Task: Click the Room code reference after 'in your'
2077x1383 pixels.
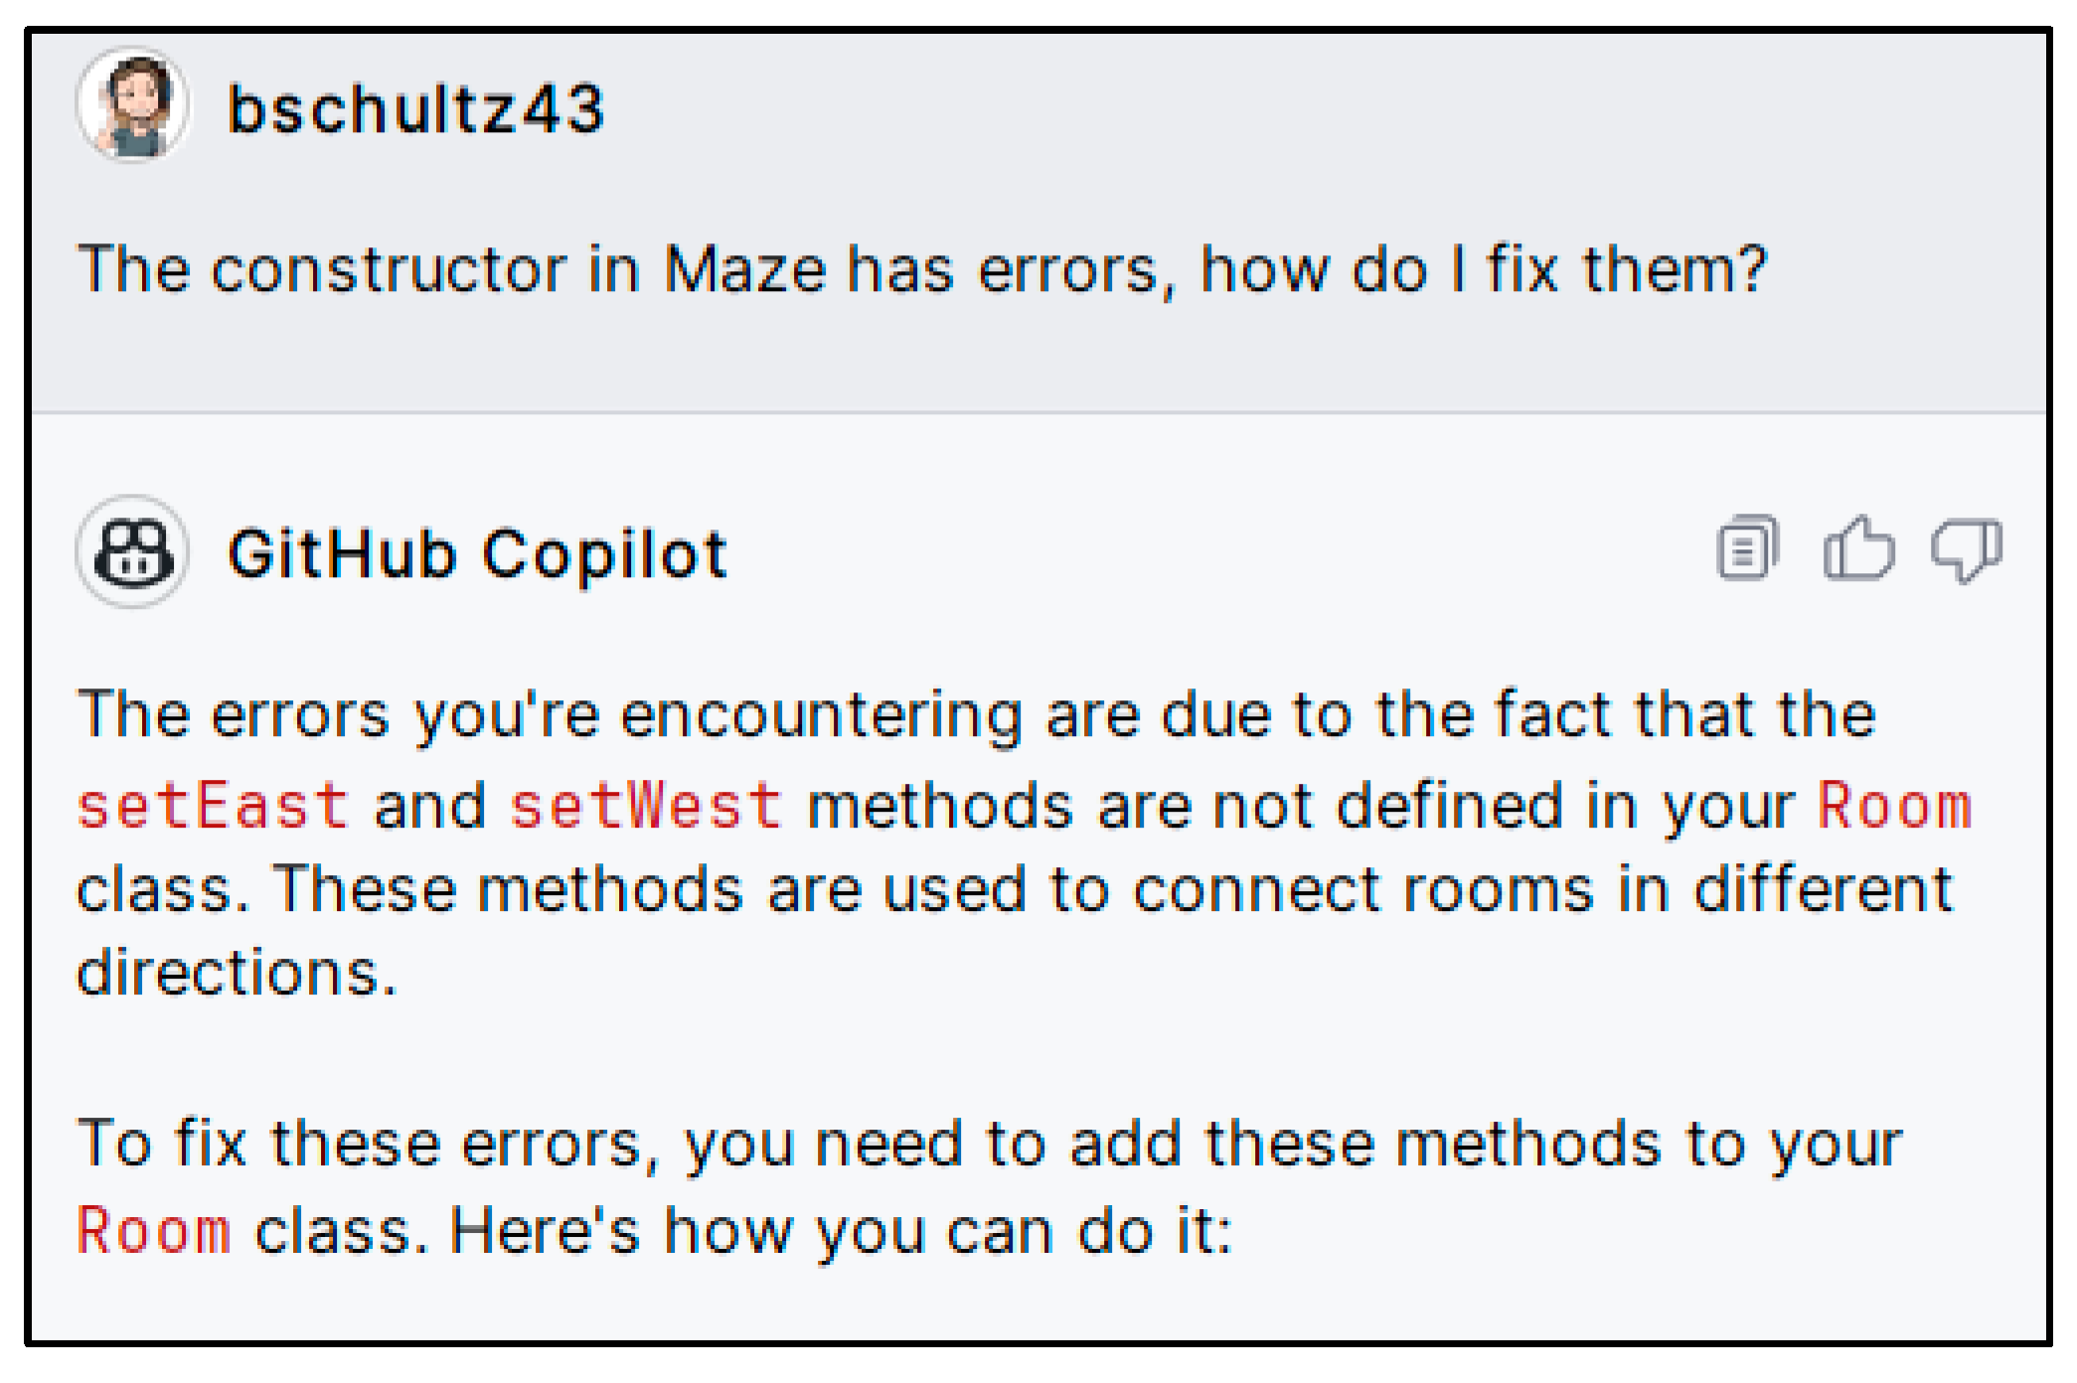Action: point(1894,805)
